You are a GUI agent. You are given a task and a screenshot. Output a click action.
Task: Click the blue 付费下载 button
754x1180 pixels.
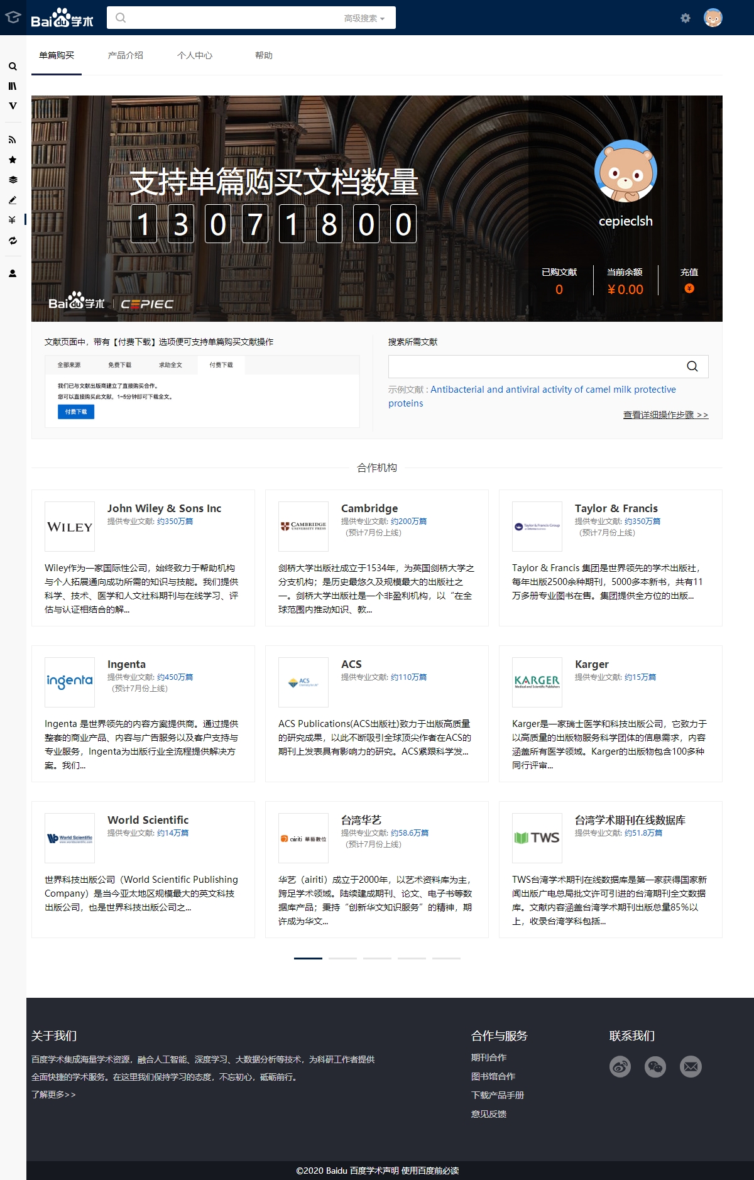pyautogui.click(x=76, y=412)
